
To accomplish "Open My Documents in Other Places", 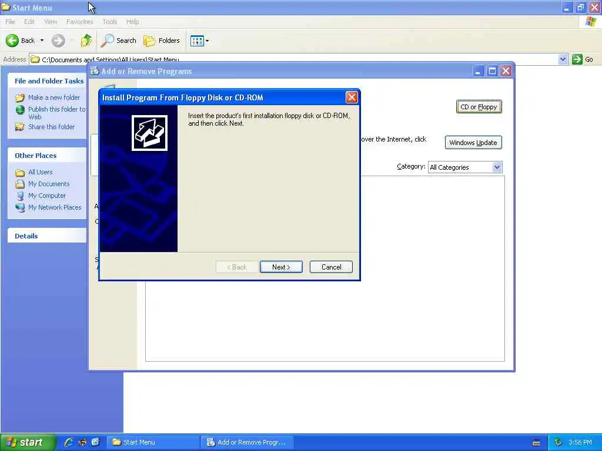I will pos(49,184).
